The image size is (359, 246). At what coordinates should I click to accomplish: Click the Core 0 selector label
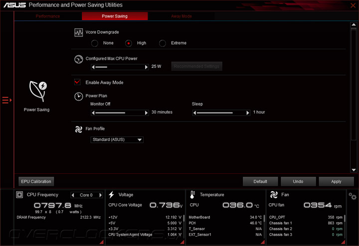click(86, 195)
